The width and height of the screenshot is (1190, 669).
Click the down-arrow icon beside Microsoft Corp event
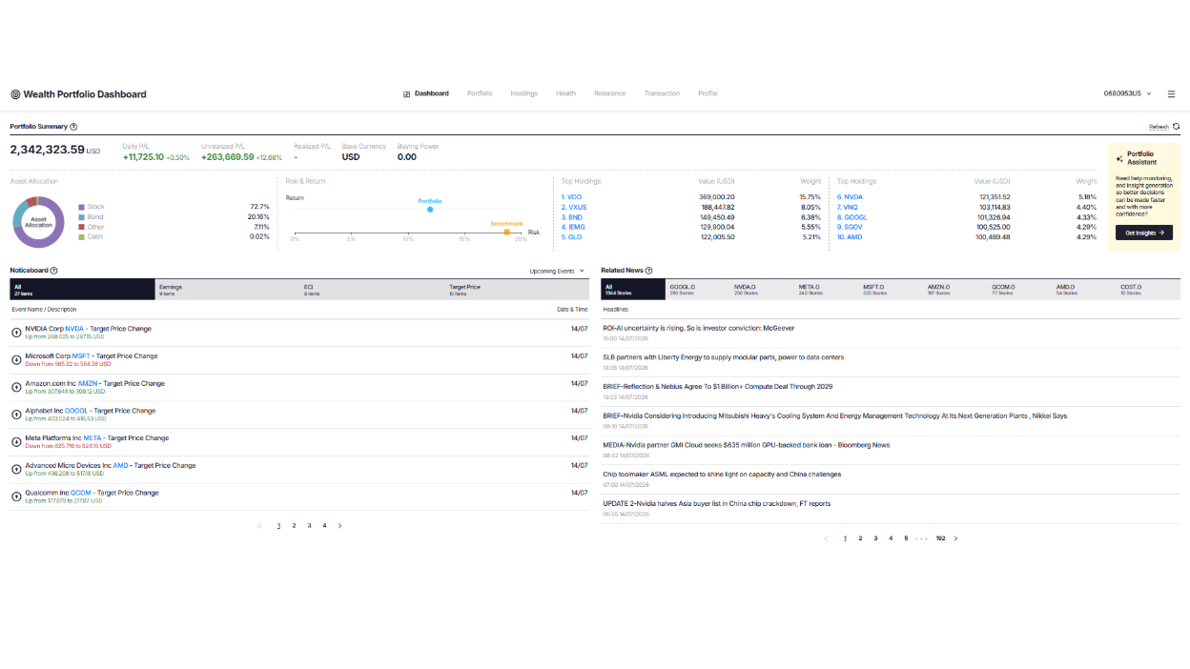(16, 359)
